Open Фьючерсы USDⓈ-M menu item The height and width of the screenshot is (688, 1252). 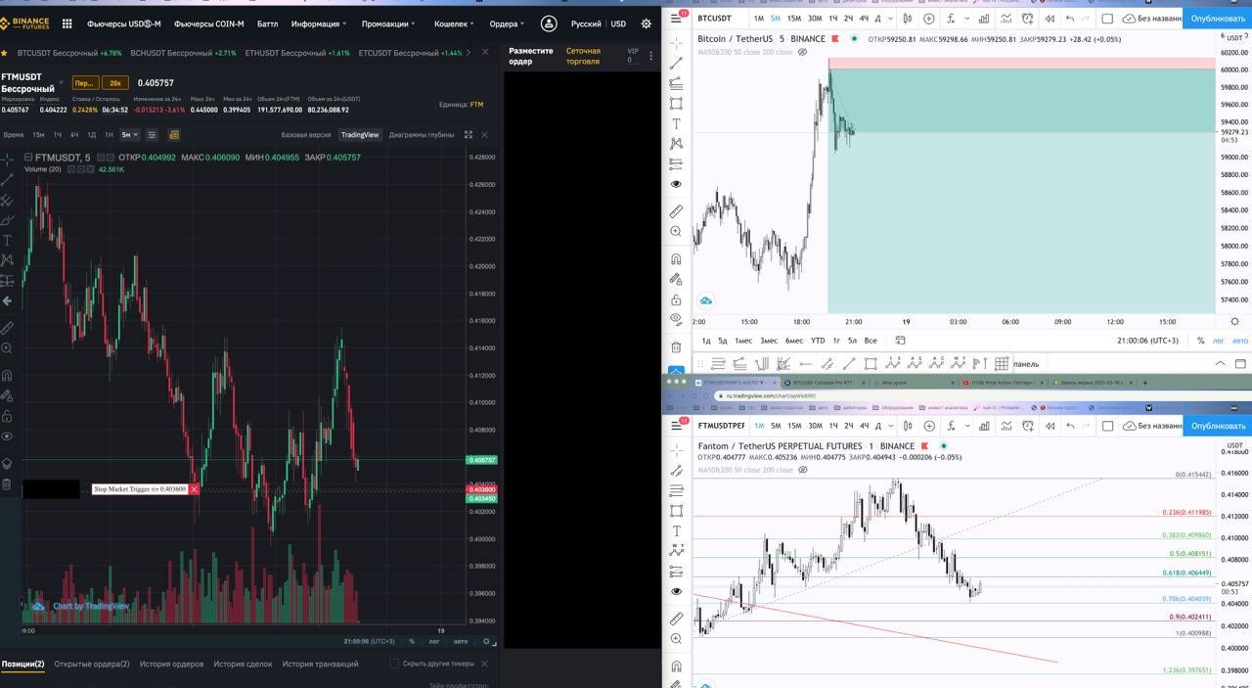tap(123, 23)
